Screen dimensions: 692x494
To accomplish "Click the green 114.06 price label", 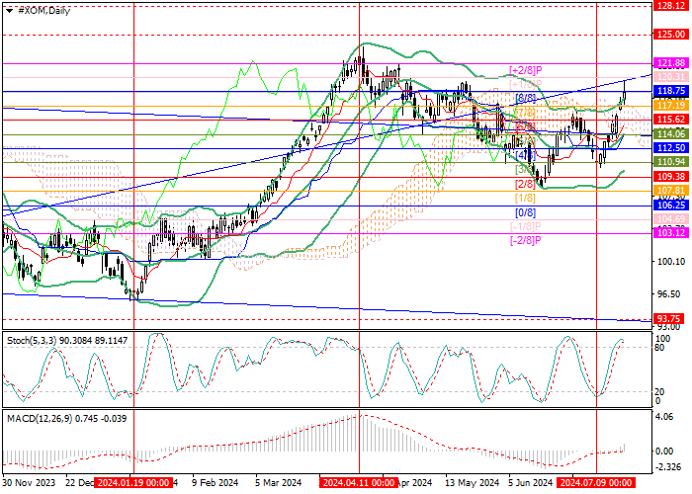I will (x=670, y=134).
